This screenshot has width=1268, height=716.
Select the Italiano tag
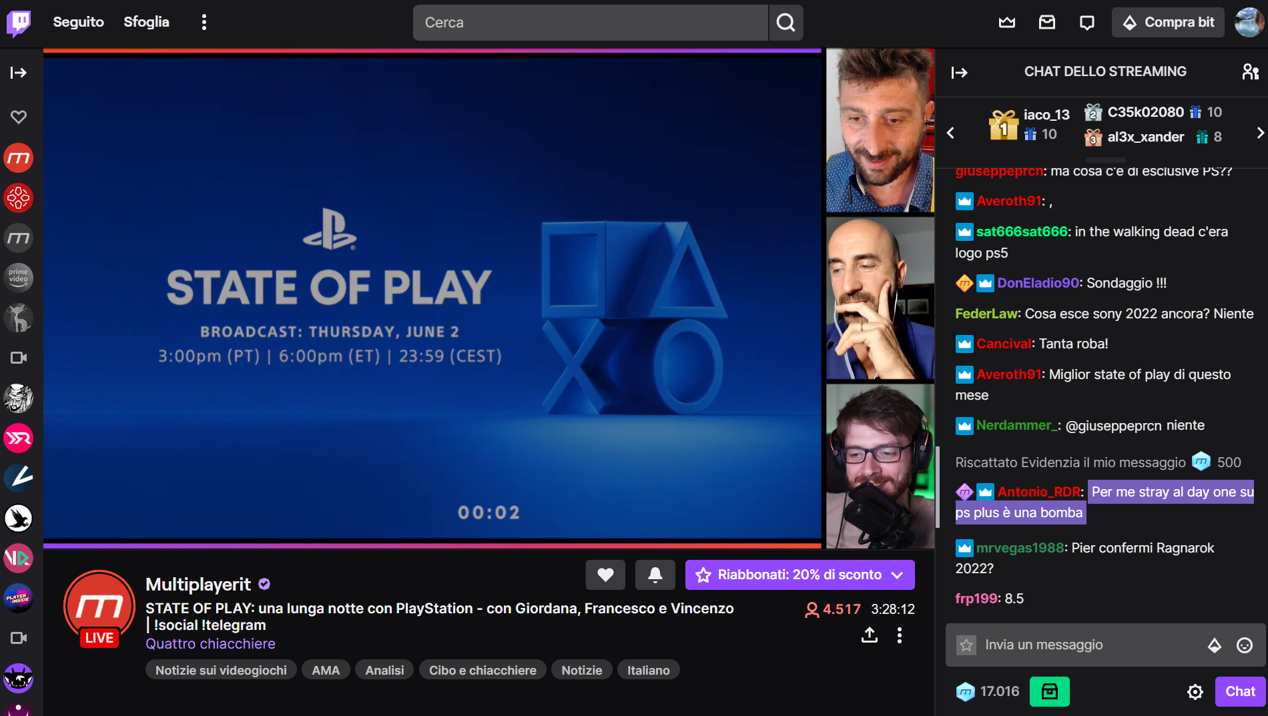[649, 670]
